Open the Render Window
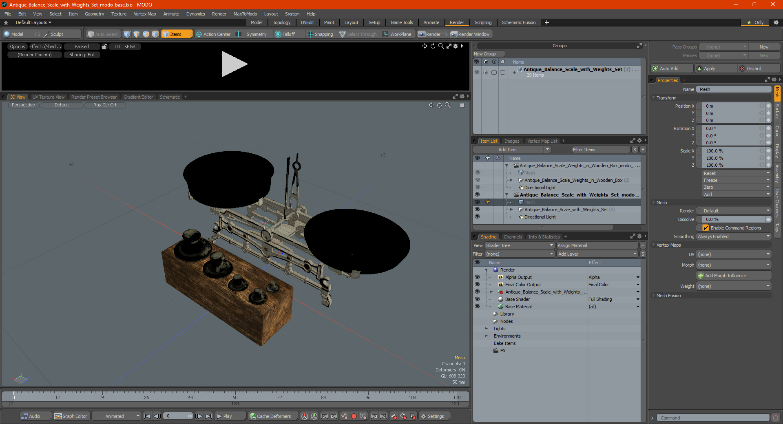Screen dimensions: 783x424 click(x=470, y=34)
